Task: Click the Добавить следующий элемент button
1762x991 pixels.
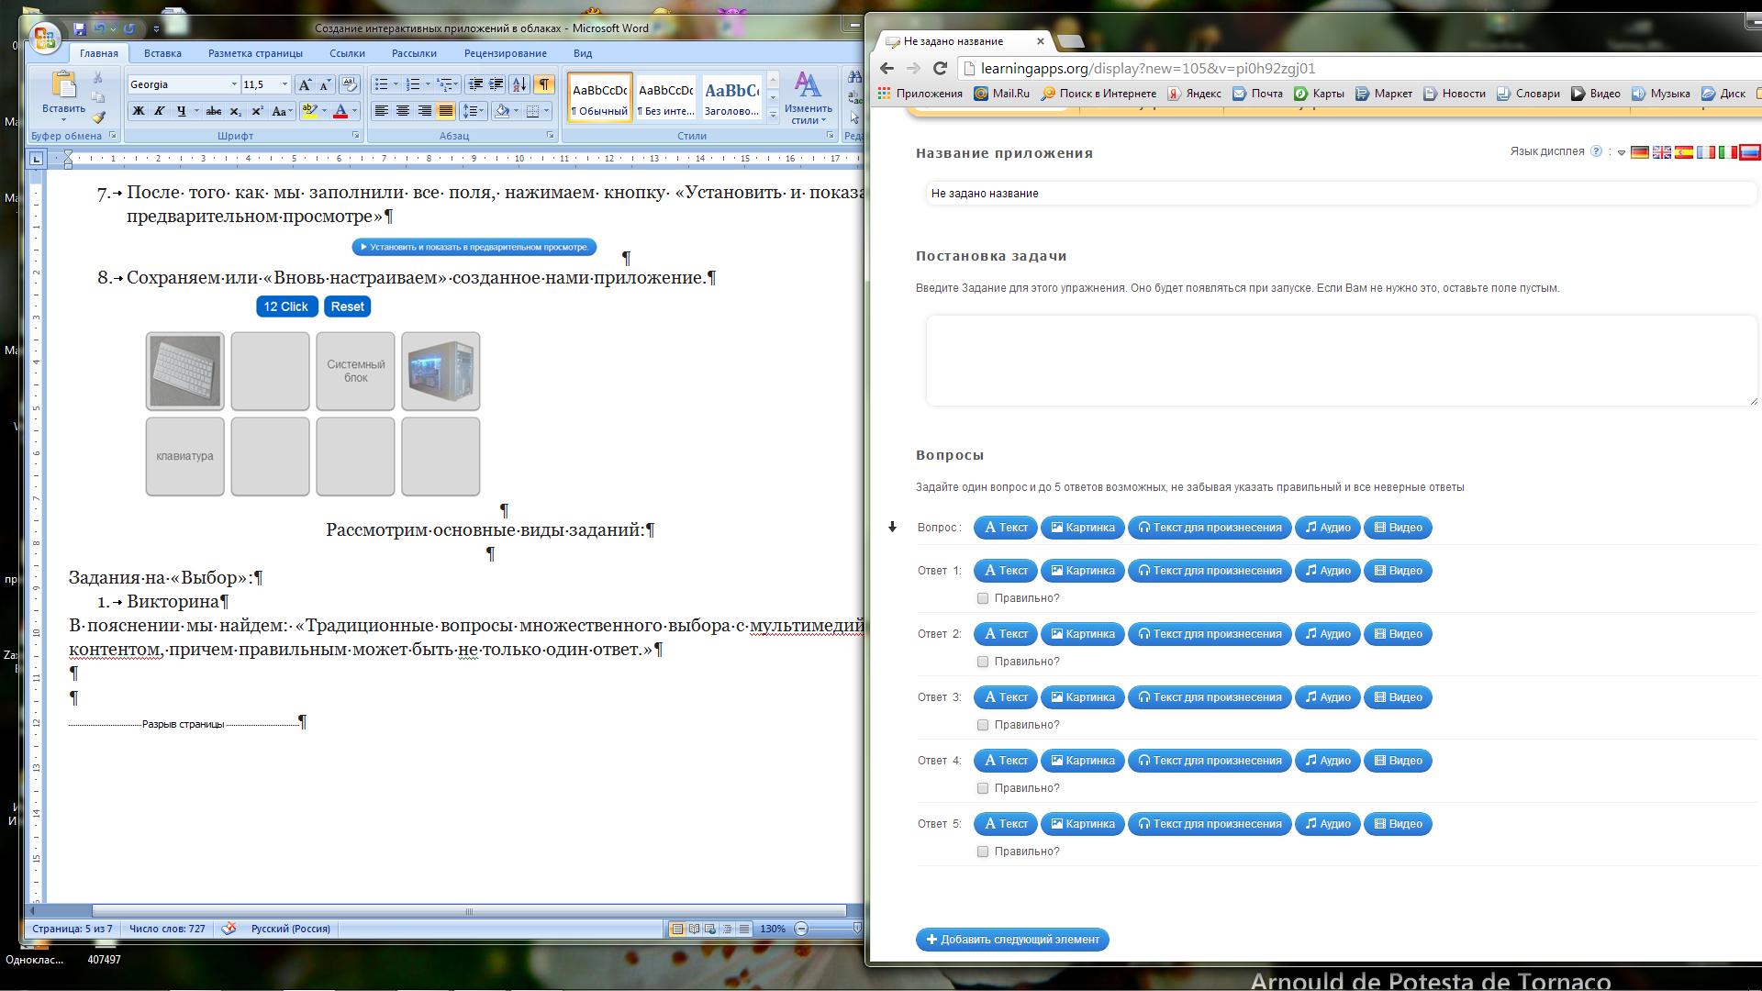Action: point(1014,939)
